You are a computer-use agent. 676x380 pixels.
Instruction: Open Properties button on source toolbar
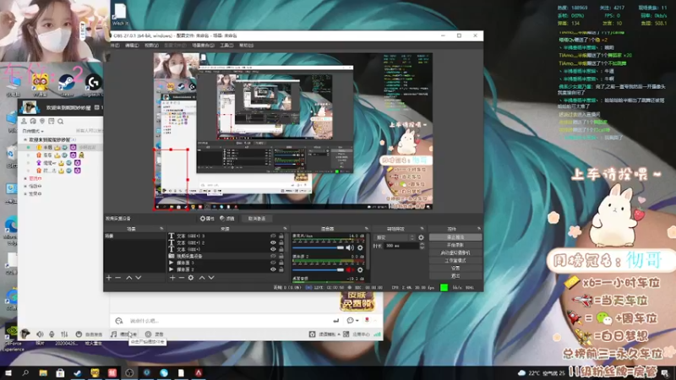point(207,219)
